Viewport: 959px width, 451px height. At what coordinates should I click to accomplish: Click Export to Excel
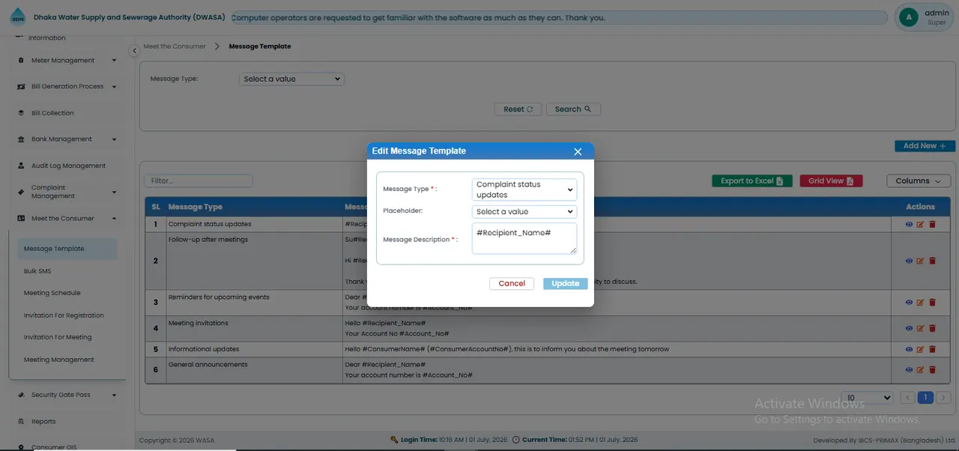[x=752, y=181]
